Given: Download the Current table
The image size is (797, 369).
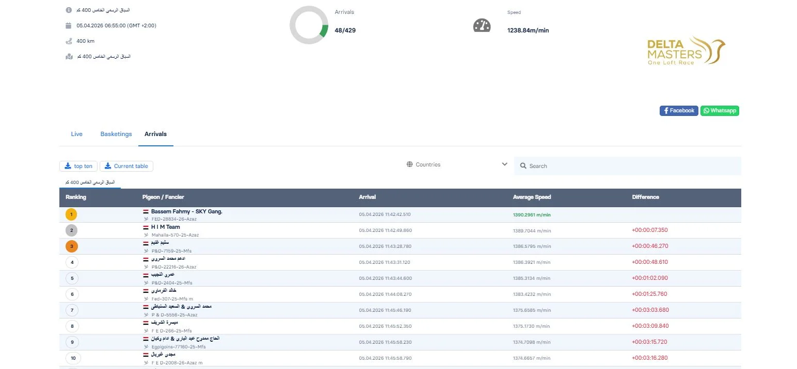Looking at the screenshot, I should click(x=126, y=166).
